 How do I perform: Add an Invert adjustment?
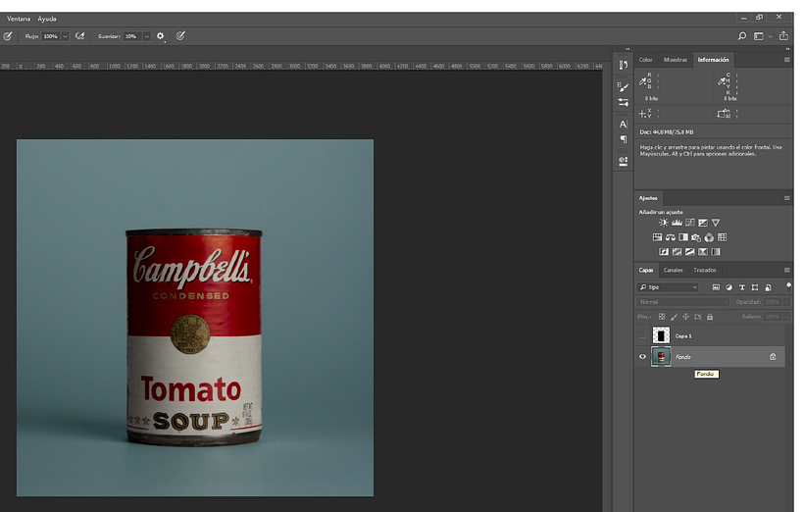664,251
